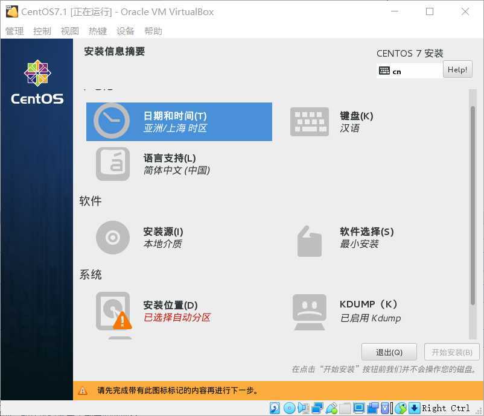The image size is (484, 416).
Task: Click the 亚洲/上海 时区 text
Action: [175, 128]
